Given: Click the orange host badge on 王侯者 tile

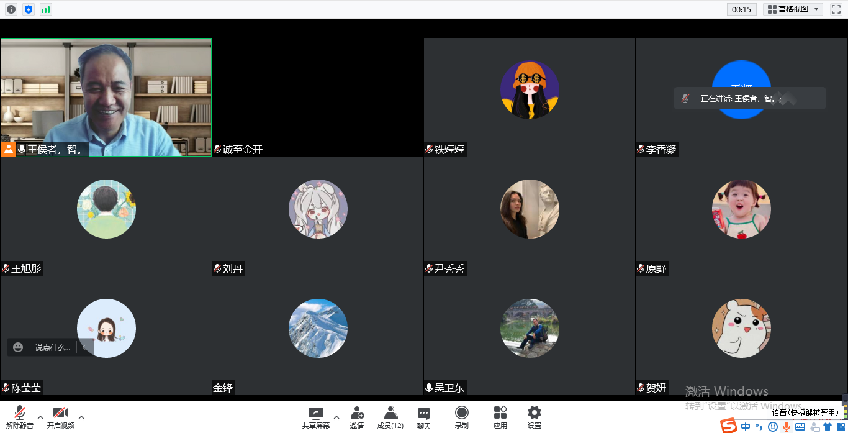Looking at the screenshot, I should click(x=8, y=149).
